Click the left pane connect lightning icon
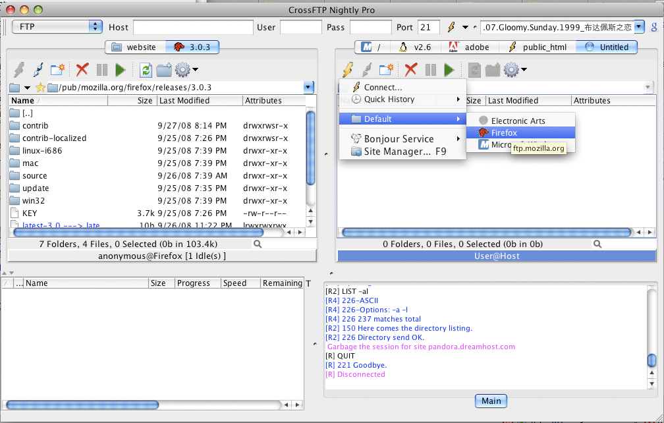Image resolution: width=664 pixels, height=423 pixels. 18,70
